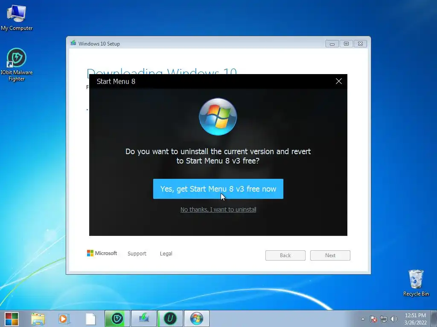
Task: Open the Recycle Bin
Action: pos(416,283)
